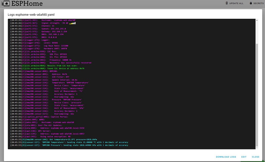Click 'Over-The-Air Updates:' log line

pos(36,125)
